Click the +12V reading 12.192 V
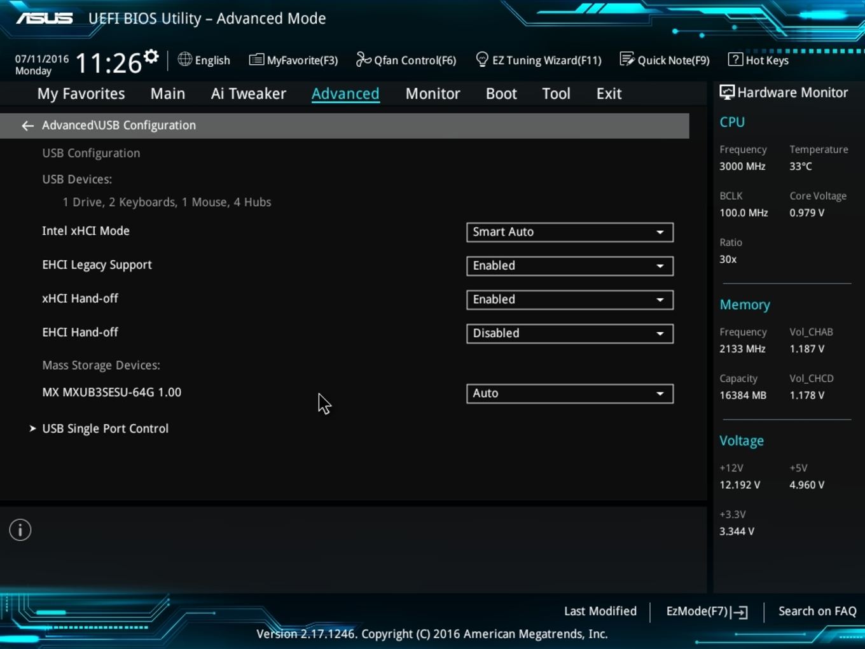Viewport: 865px width, 649px height. click(x=740, y=485)
